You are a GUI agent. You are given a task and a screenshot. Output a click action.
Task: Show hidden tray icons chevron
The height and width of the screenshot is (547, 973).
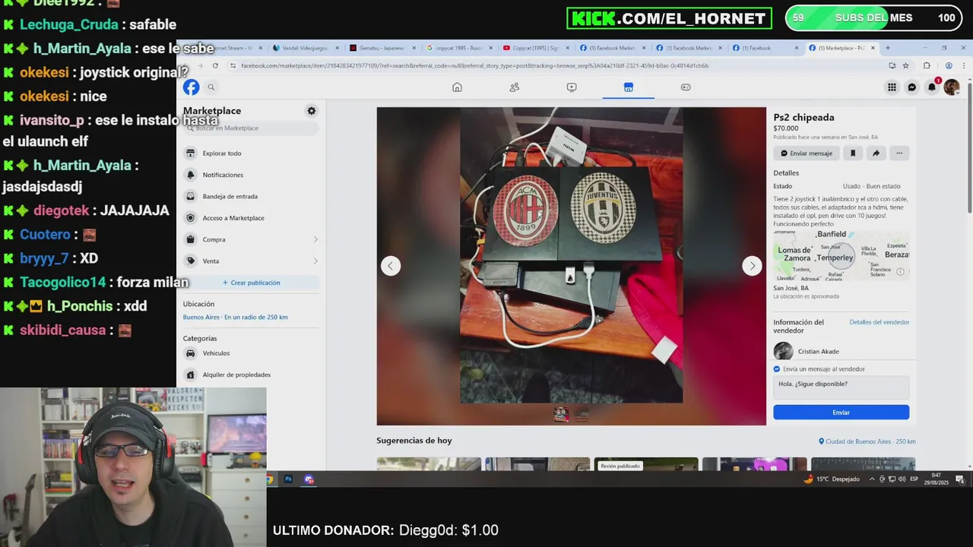point(873,479)
